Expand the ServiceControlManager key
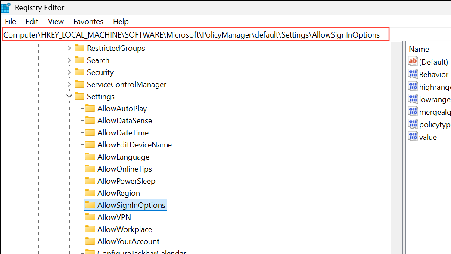This screenshot has height=254, width=451. 69,84
